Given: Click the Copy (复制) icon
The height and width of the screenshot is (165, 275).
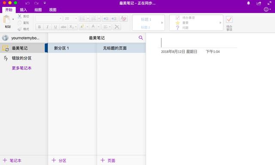Looking at the screenshot, I should tap(20, 23).
